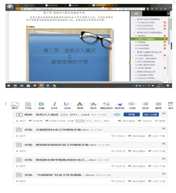176x193 pixels.
Task: Insert an image using the picture icon
Action: click(15, 104)
